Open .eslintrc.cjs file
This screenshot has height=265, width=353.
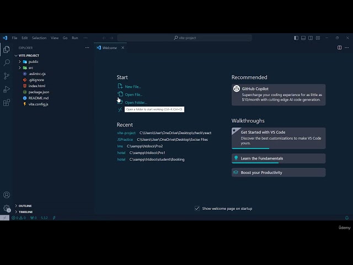tap(37, 73)
